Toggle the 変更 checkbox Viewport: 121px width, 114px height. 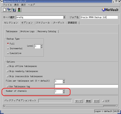point(103,101)
